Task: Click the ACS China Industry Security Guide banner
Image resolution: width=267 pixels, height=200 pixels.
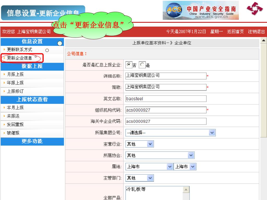Action: coord(201,10)
